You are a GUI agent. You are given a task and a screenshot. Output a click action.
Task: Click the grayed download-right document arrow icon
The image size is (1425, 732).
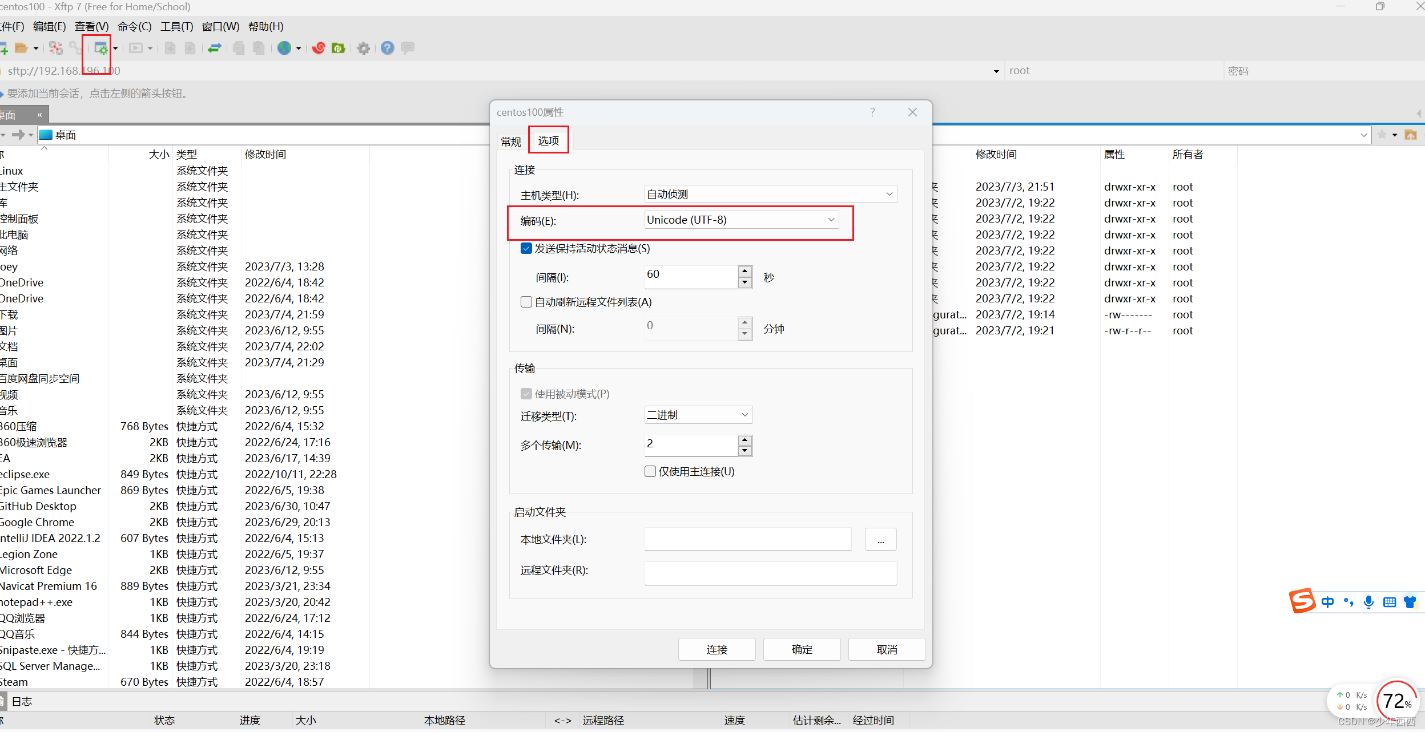pyautogui.click(x=190, y=48)
